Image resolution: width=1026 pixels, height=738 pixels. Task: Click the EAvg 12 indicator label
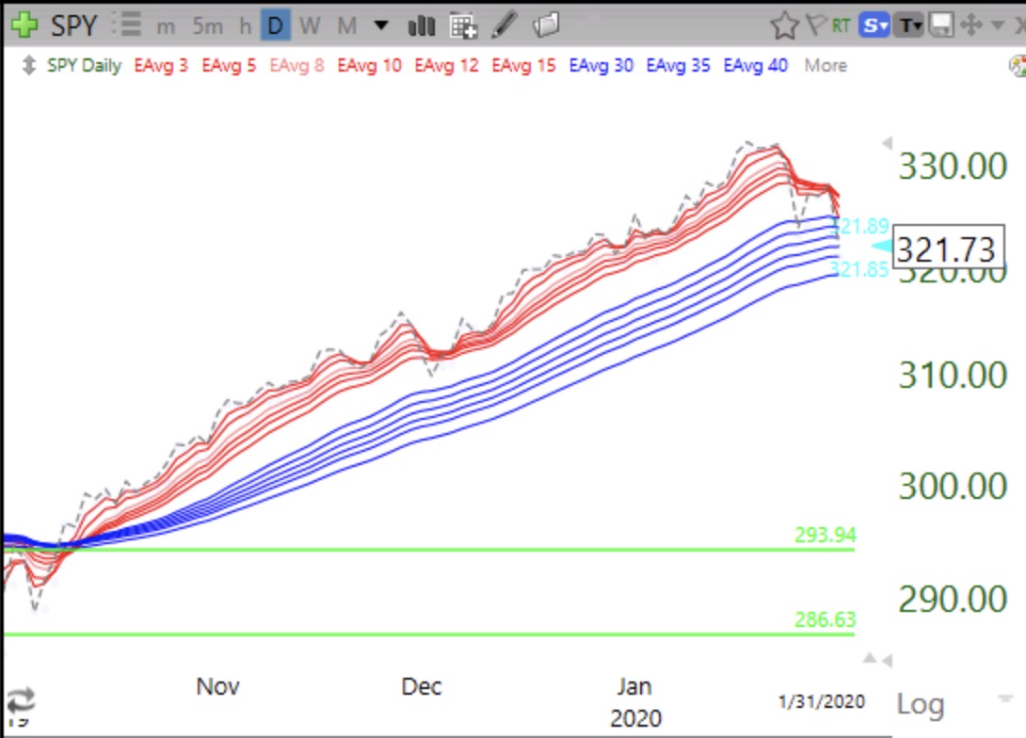point(446,66)
